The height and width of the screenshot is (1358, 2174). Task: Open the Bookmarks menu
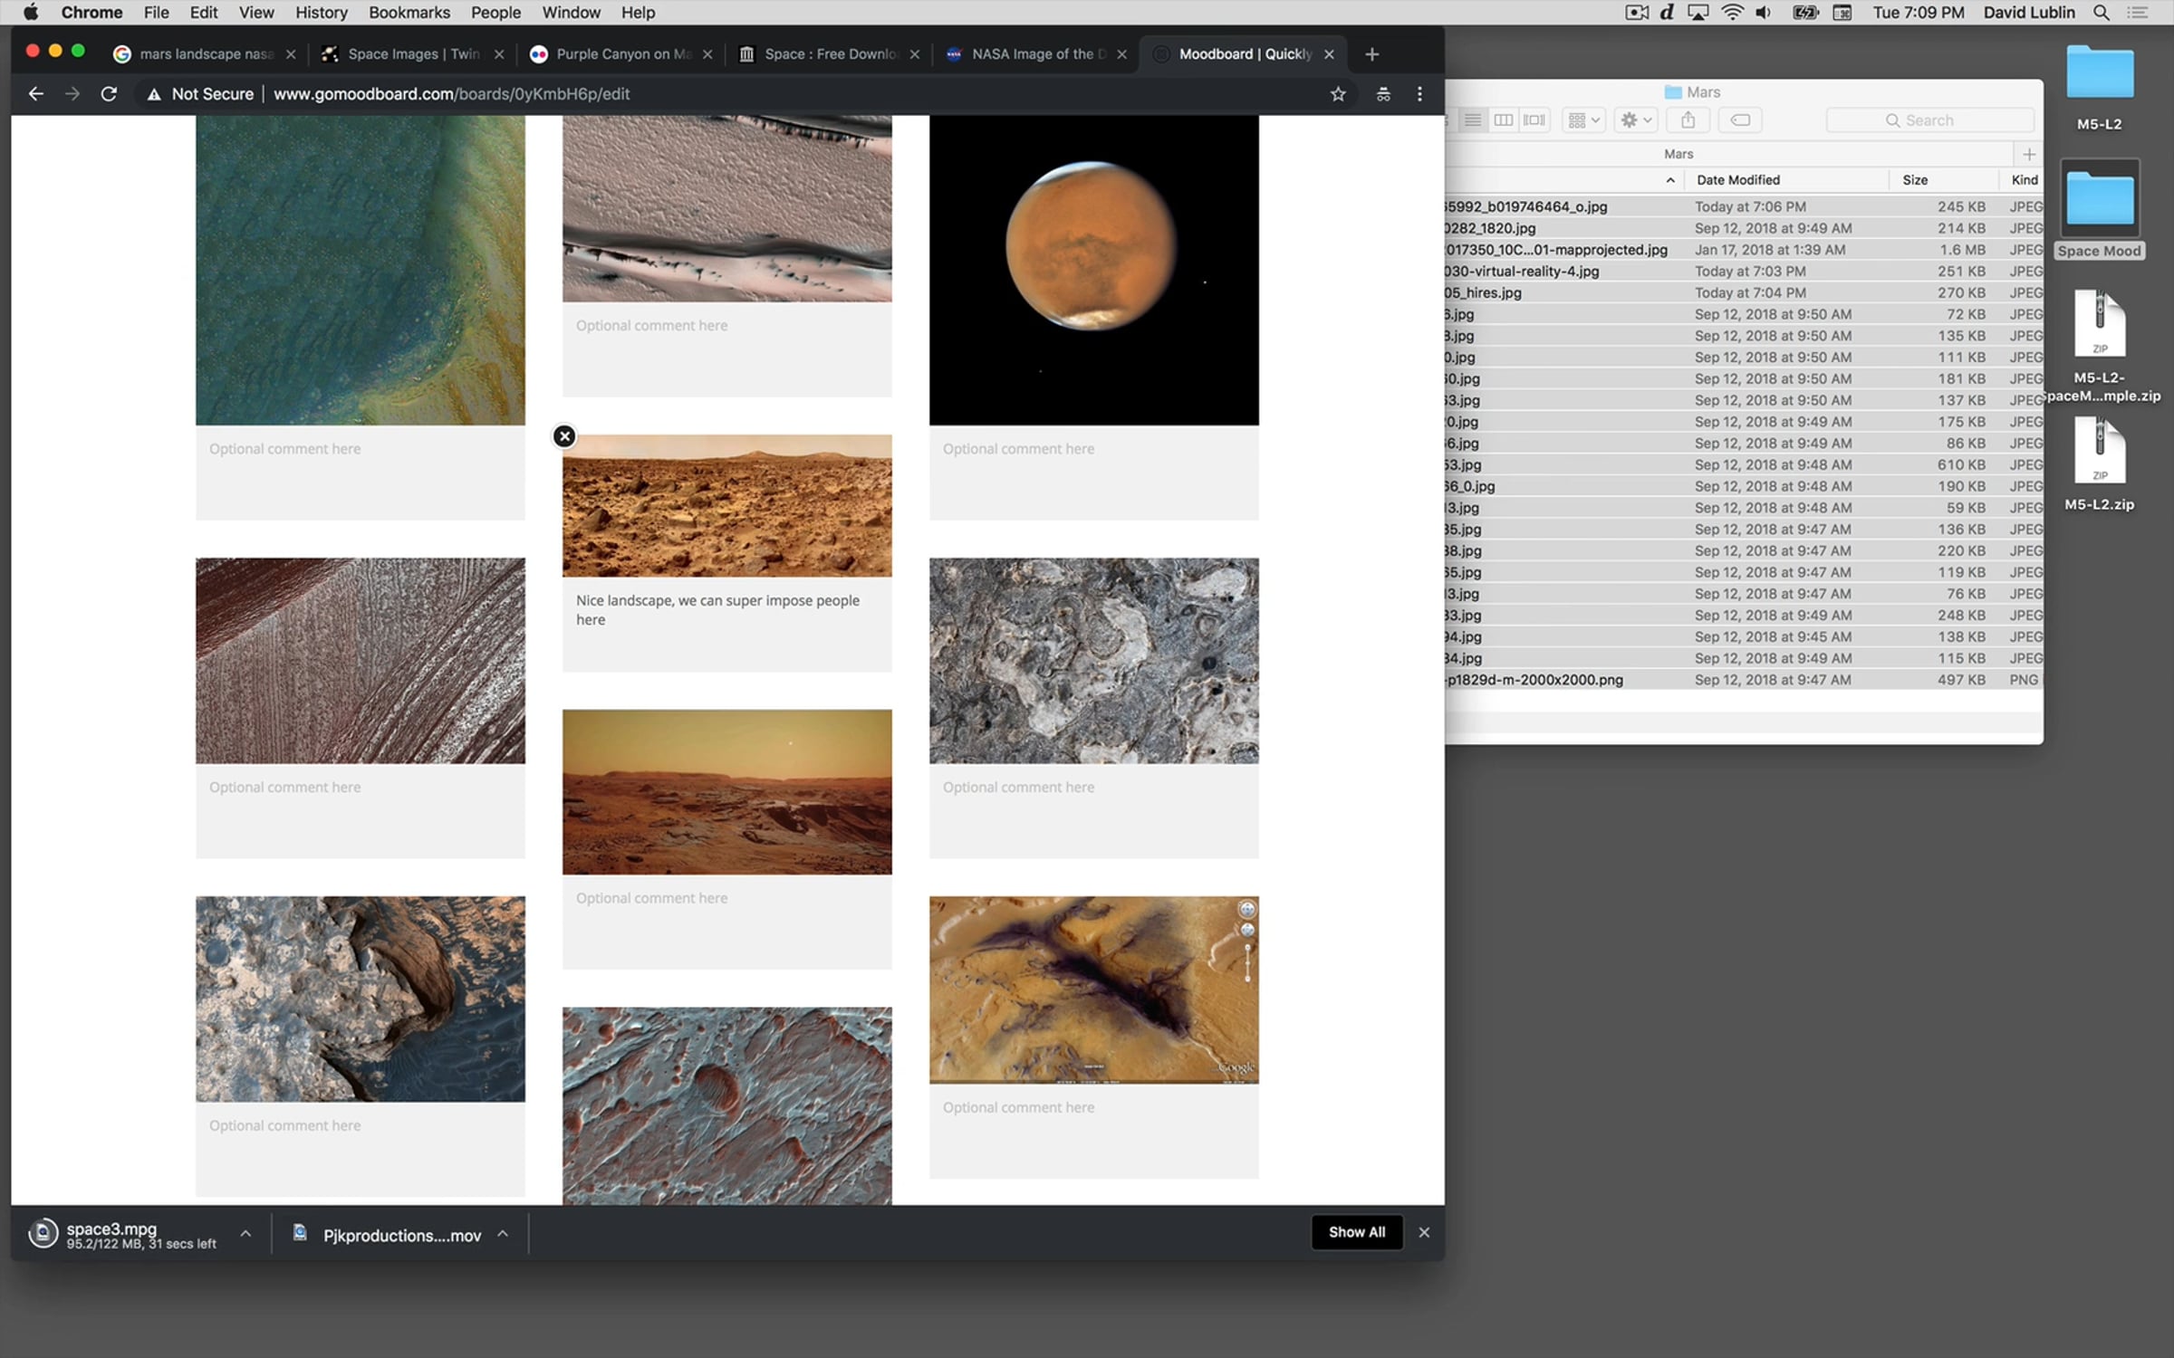tap(409, 13)
